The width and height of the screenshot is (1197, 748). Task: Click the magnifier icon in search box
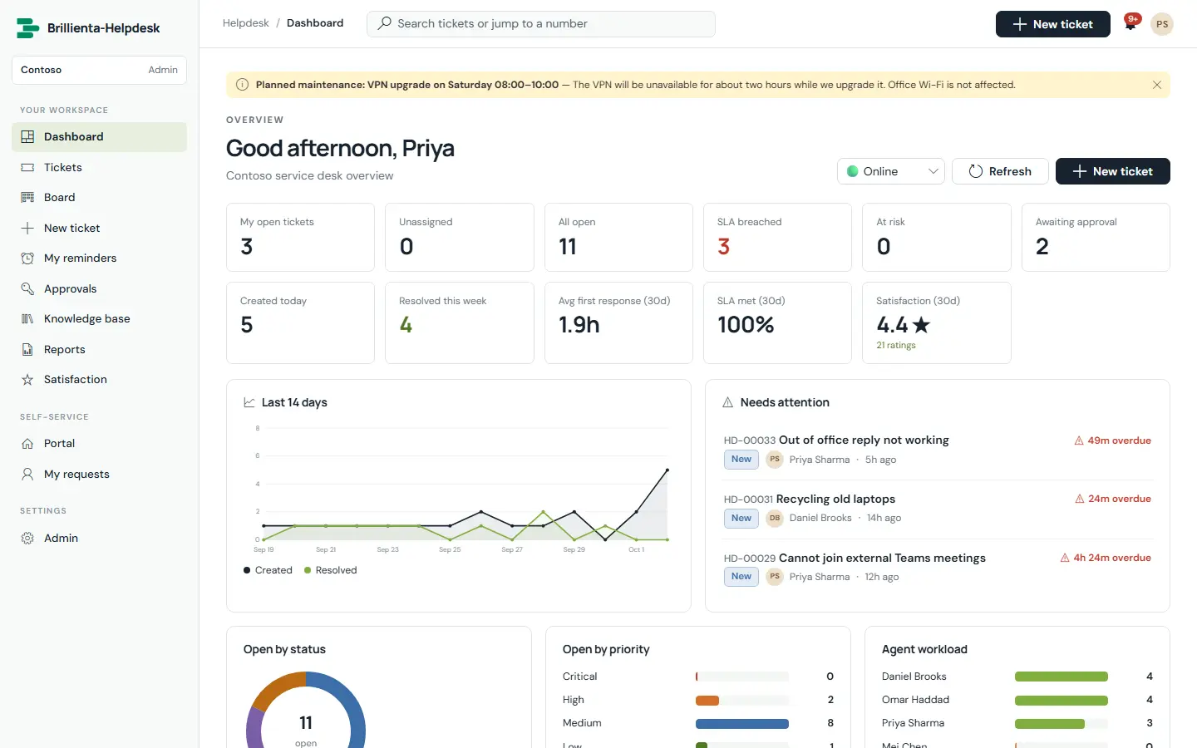384,23
